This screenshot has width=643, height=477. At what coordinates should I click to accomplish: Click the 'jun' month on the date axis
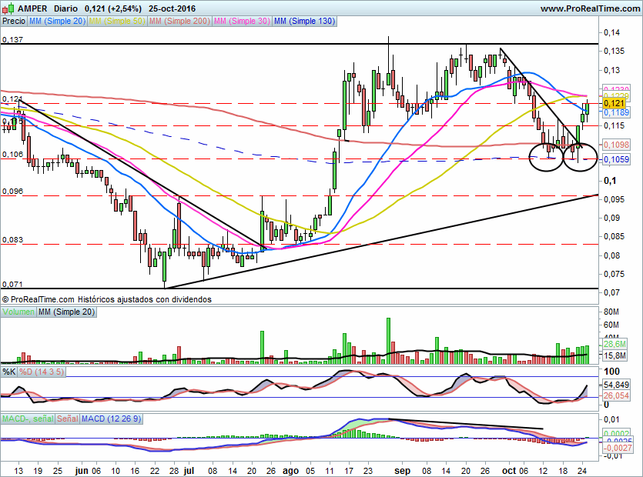point(82,471)
